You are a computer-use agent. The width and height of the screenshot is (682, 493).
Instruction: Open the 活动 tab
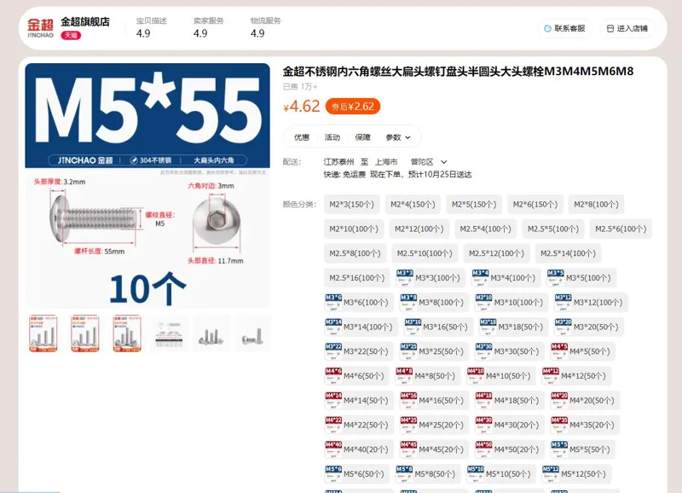[332, 137]
